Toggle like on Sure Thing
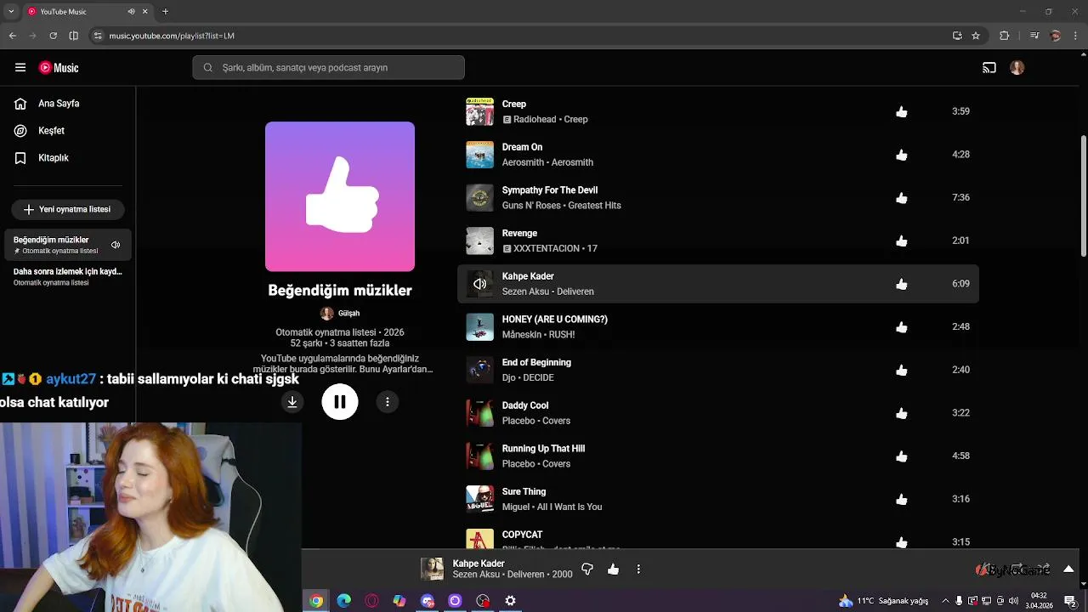The image size is (1088, 612). click(902, 500)
